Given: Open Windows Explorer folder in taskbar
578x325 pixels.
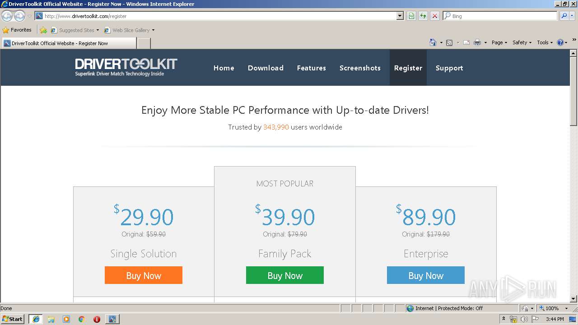Looking at the screenshot, I should pyautogui.click(x=51, y=319).
